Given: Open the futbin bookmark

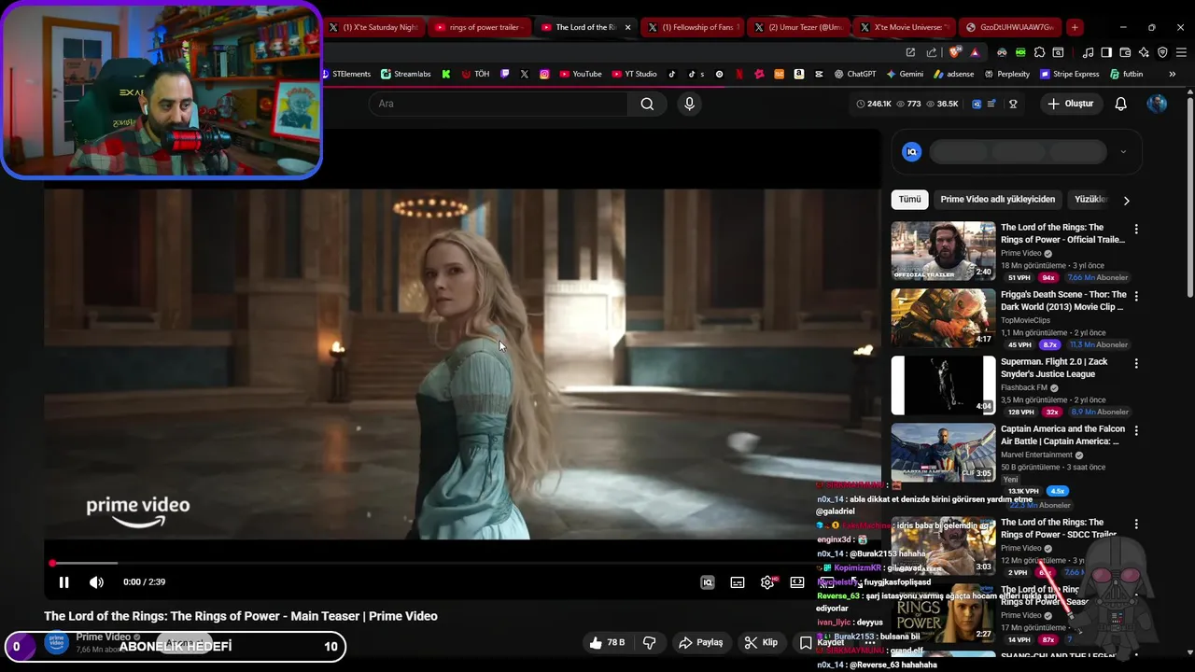Looking at the screenshot, I should pyautogui.click(x=1127, y=74).
